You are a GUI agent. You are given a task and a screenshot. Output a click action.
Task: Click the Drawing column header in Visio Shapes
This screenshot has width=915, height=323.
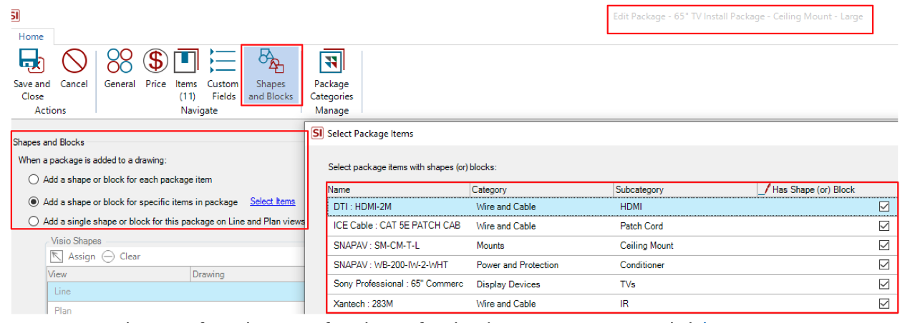coord(248,274)
